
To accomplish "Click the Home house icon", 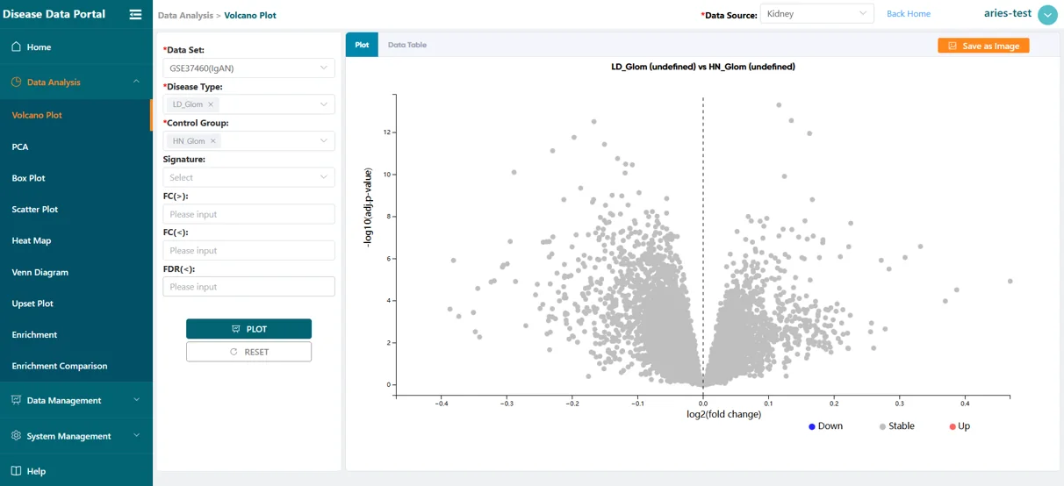I will coord(16,46).
